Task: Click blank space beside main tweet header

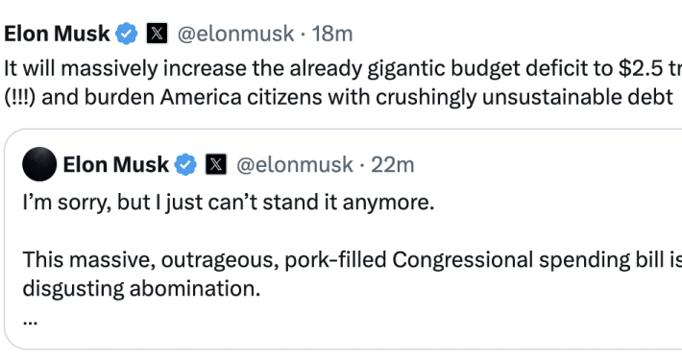Action: (x=500, y=34)
